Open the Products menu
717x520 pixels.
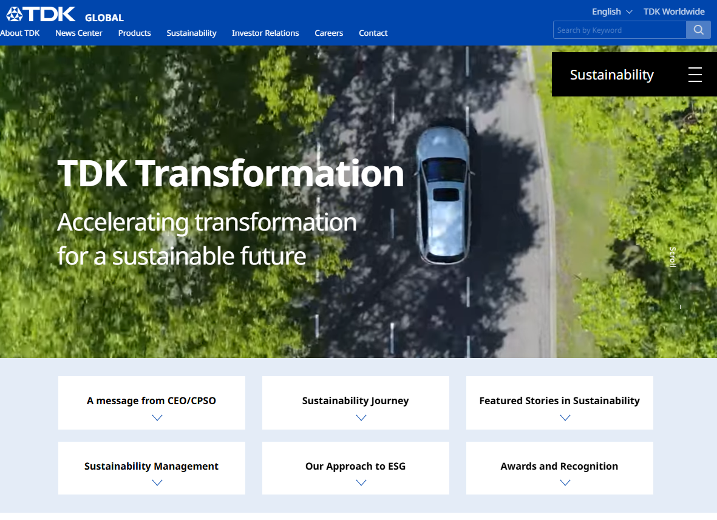[134, 33]
